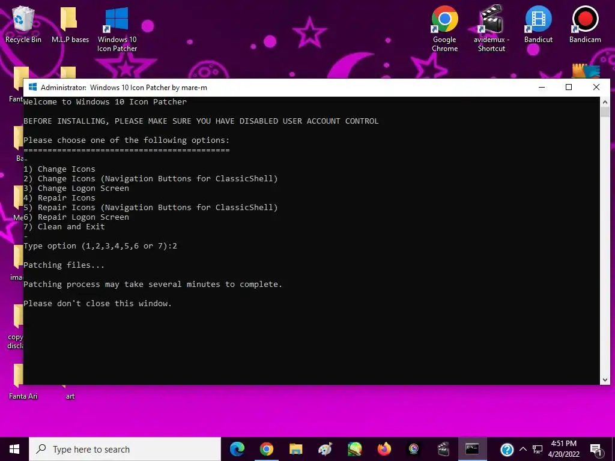Open Microsoft Edge from the taskbar
Viewport: 615px width, 461px height.
[237, 449]
